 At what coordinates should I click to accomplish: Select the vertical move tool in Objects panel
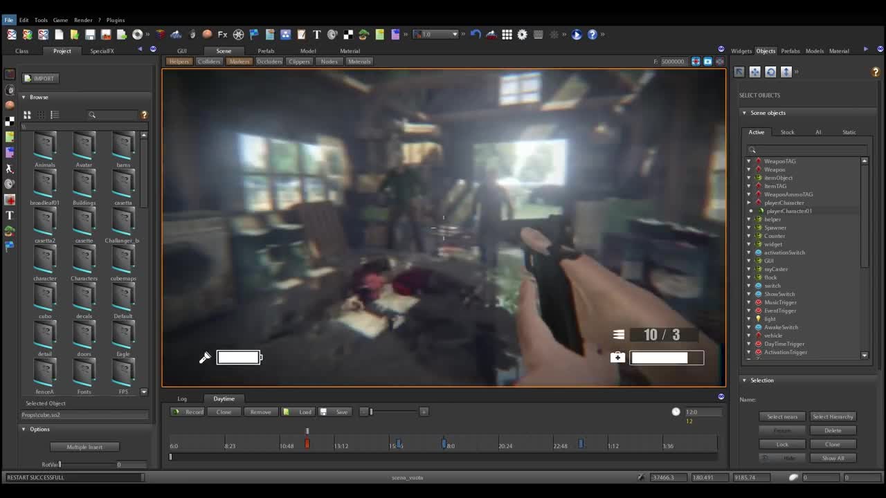pyautogui.click(x=786, y=72)
